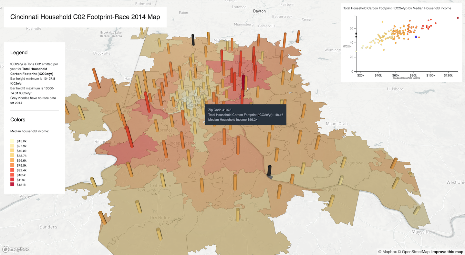Click the Alexandria label on map
The height and width of the screenshot is (255, 465).
point(223,139)
